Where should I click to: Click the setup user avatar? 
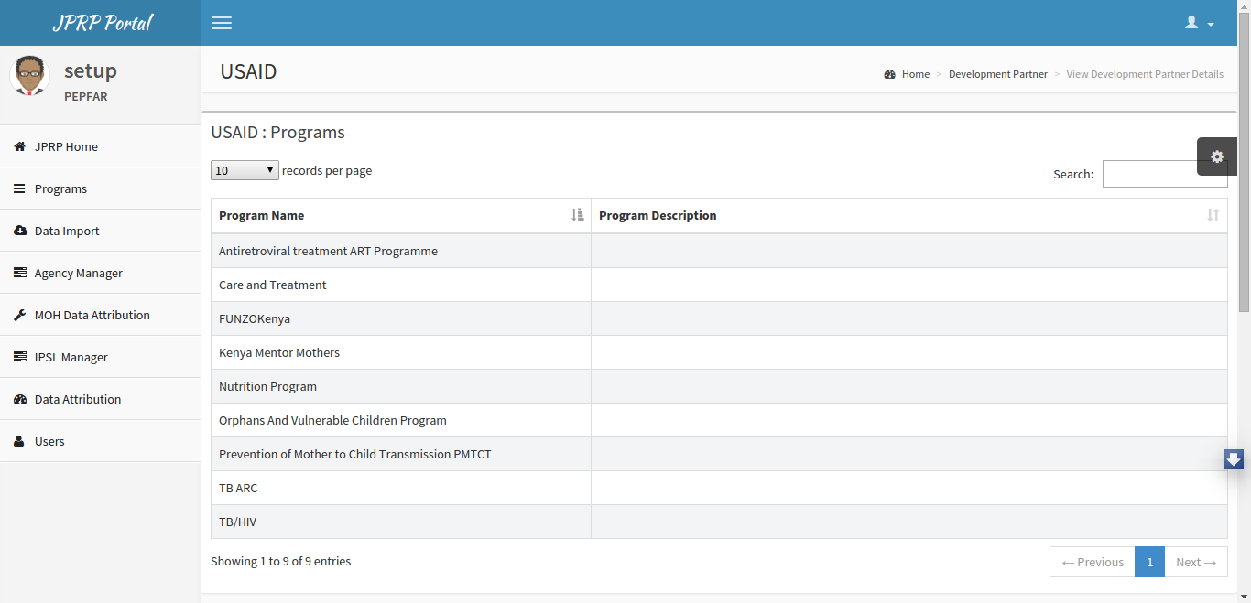coord(29,75)
